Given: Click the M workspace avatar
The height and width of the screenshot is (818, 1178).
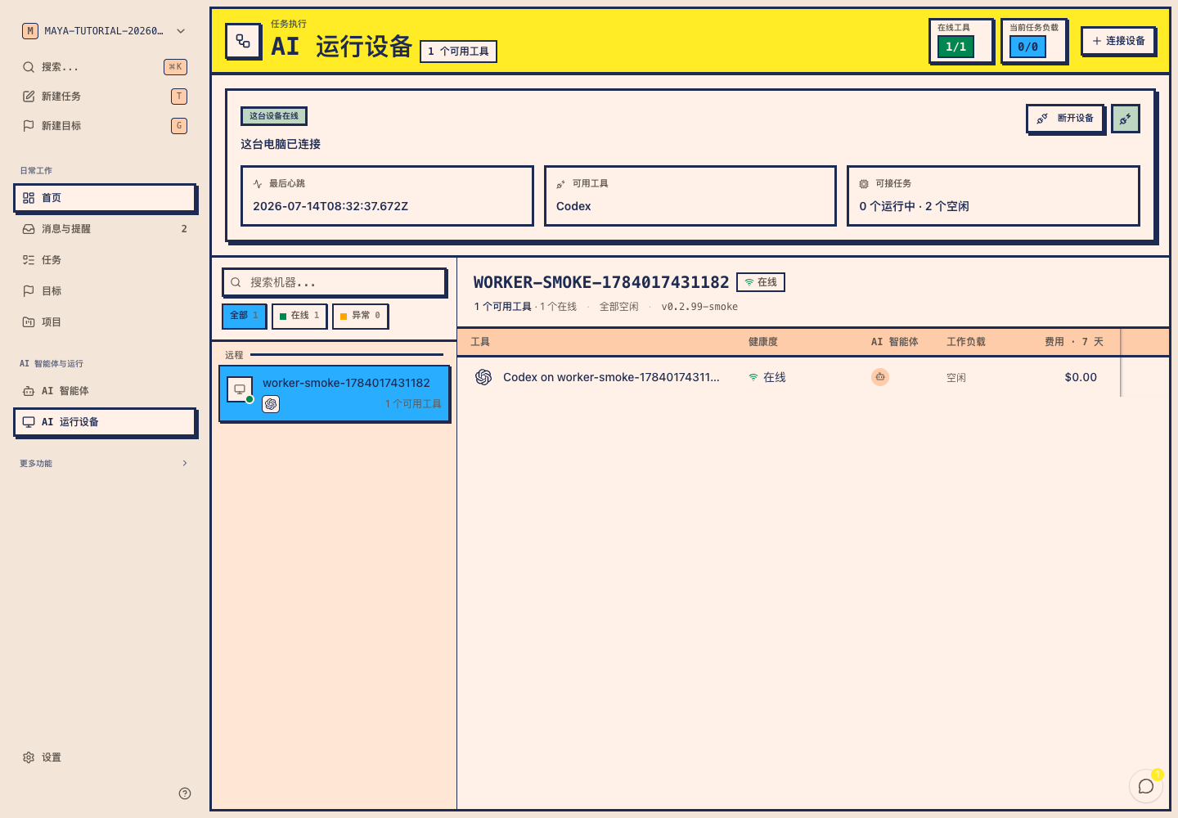Looking at the screenshot, I should click(30, 31).
